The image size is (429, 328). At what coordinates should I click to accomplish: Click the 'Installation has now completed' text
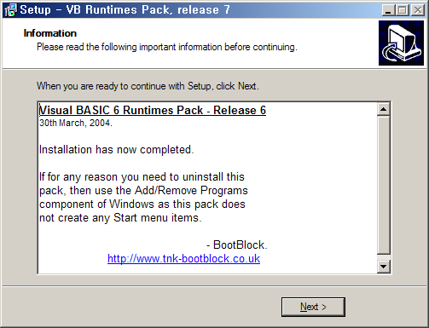(117, 150)
